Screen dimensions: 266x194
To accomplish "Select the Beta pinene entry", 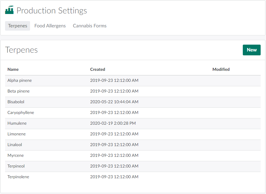I will pyautogui.click(x=18, y=91).
